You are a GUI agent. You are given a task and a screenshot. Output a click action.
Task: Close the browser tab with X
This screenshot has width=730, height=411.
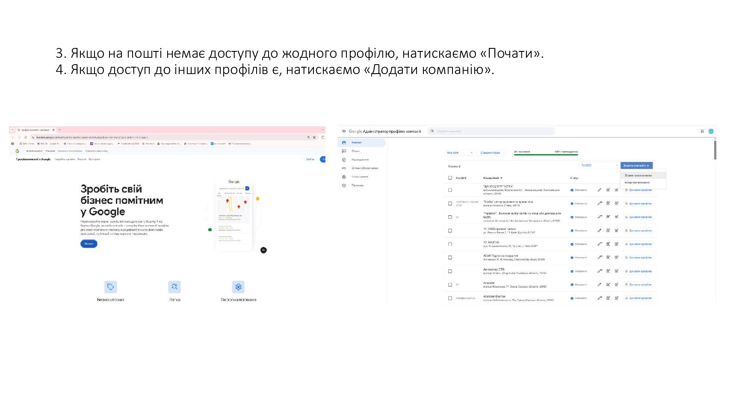coord(53,130)
